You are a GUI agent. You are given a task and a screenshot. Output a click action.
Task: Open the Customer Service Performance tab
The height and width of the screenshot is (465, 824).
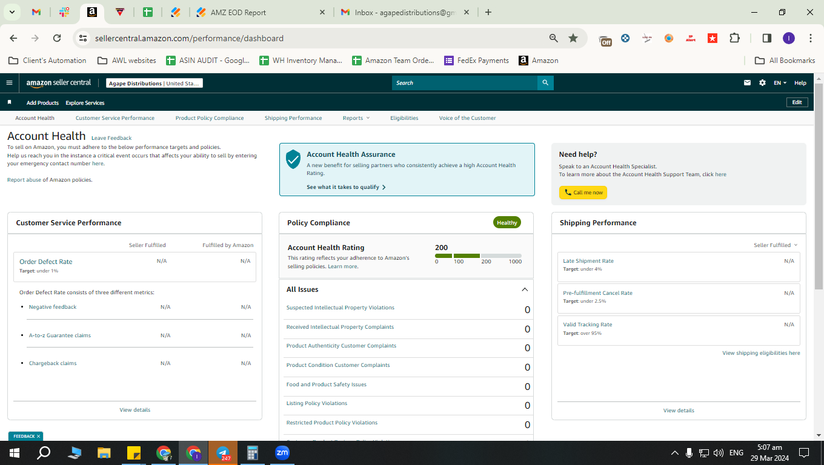point(115,118)
